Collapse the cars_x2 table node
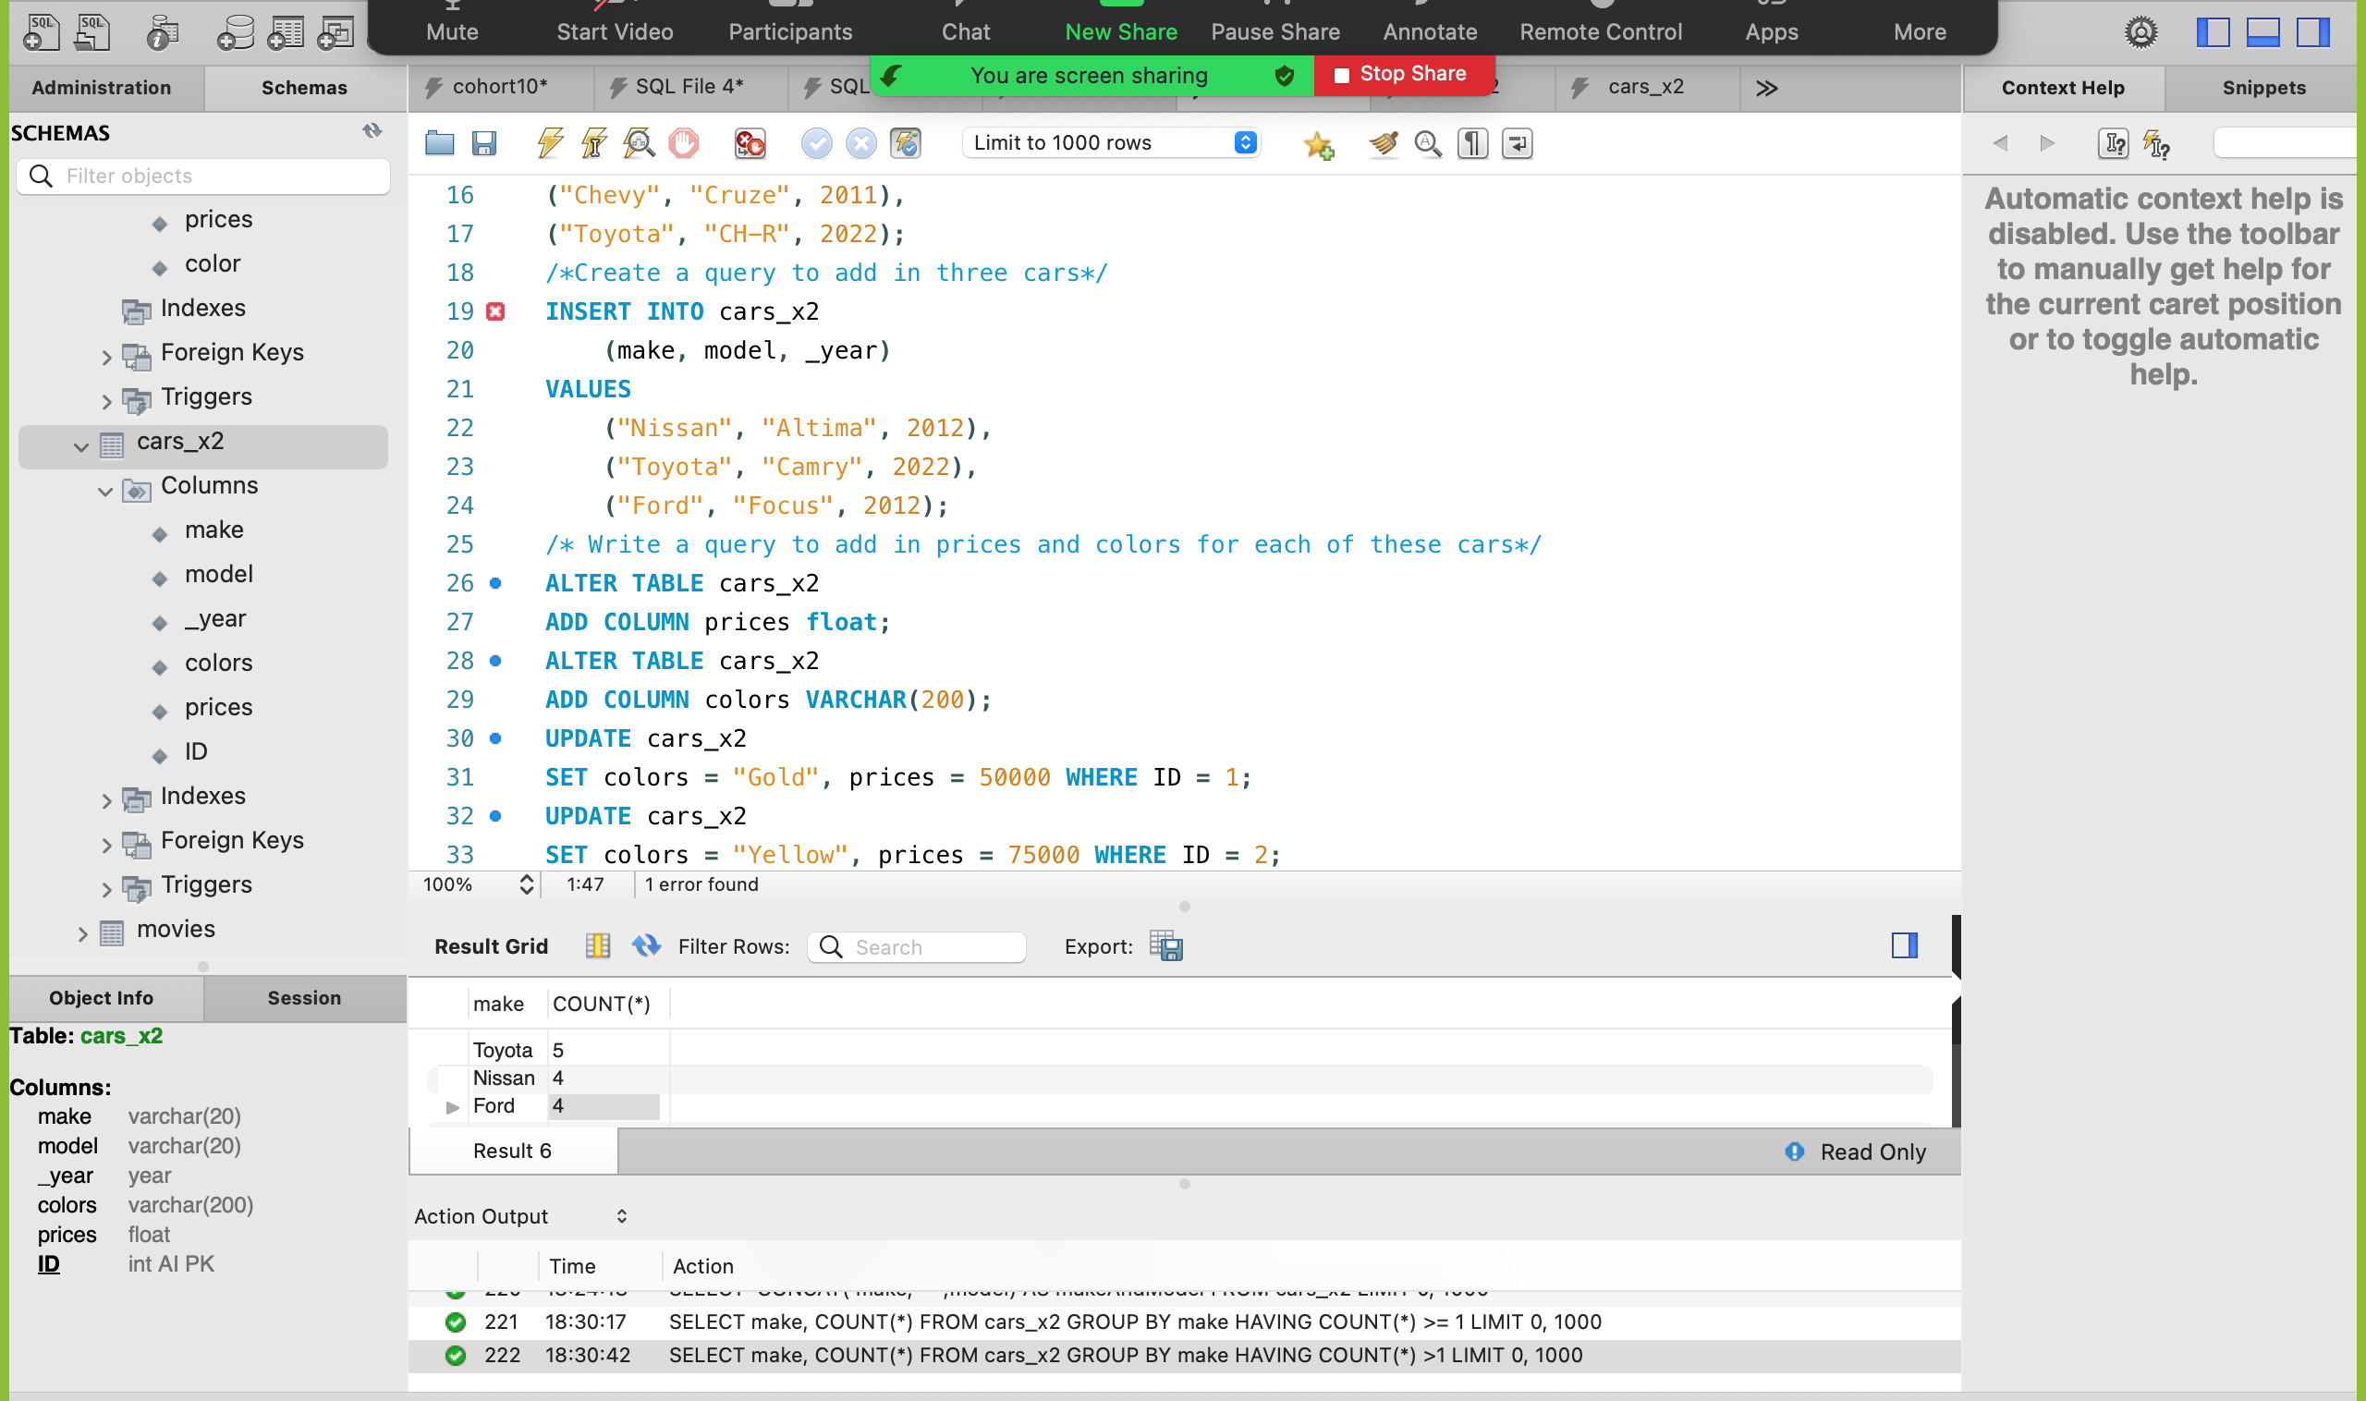This screenshot has width=2366, height=1401. [x=81, y=445]
